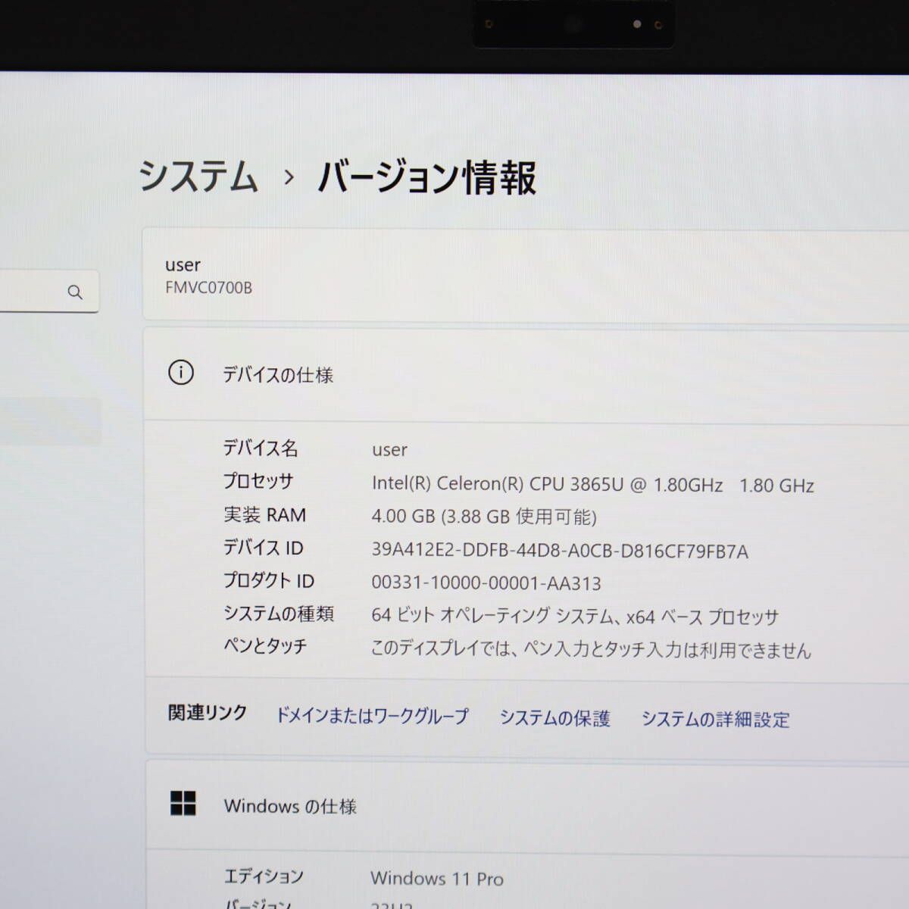Select product ID 00331-10000-00001-AA313

click(486, 583)
